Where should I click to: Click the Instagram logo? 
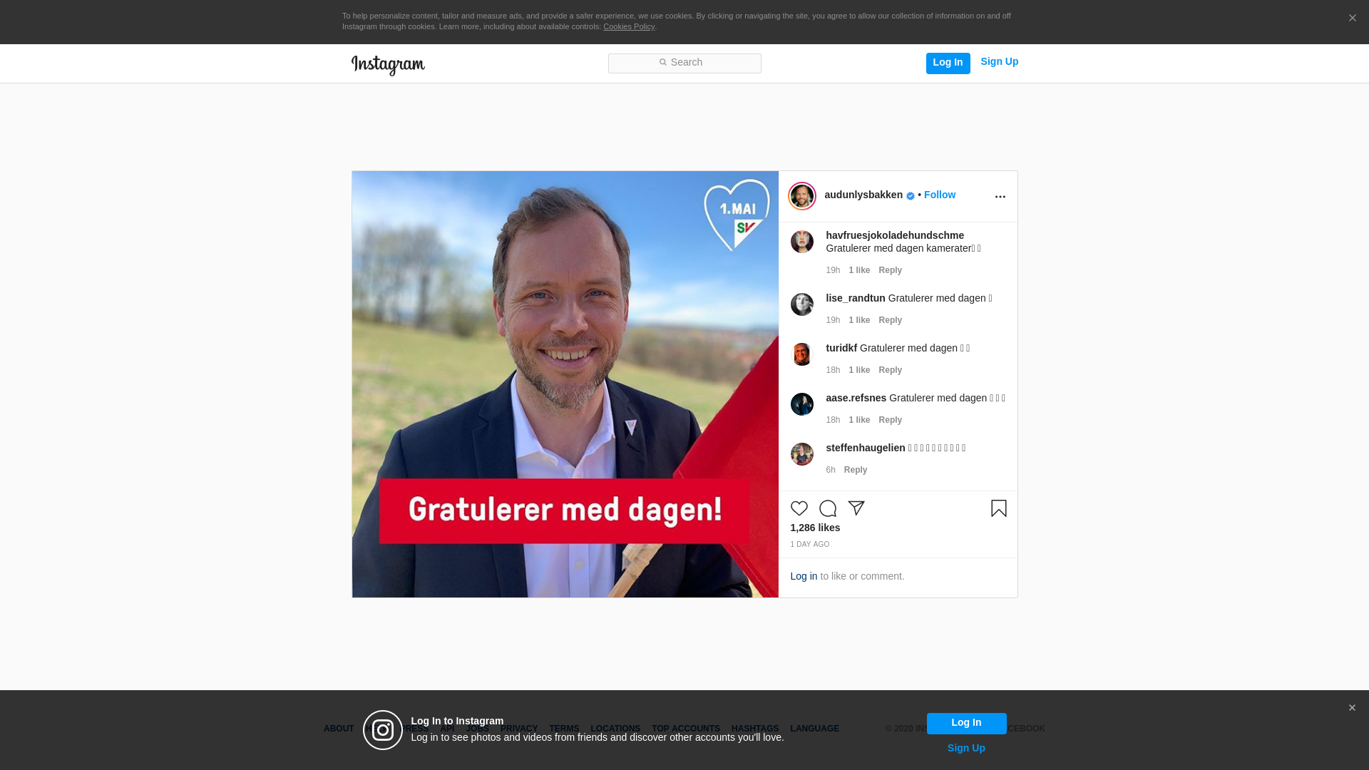(388, 65)
